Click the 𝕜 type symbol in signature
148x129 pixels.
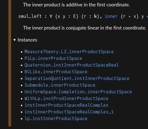(95, 16)
